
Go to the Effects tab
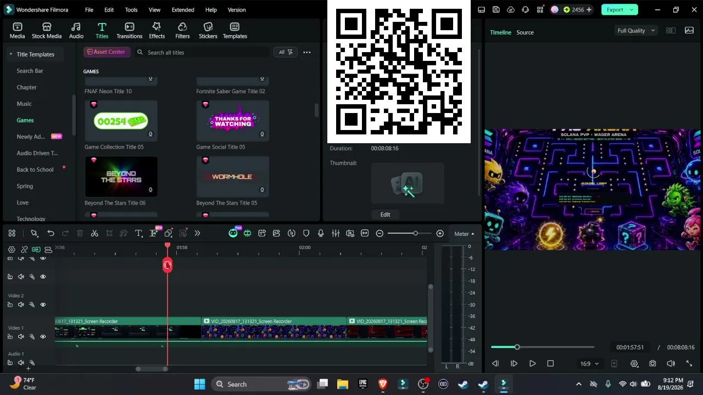157,31
